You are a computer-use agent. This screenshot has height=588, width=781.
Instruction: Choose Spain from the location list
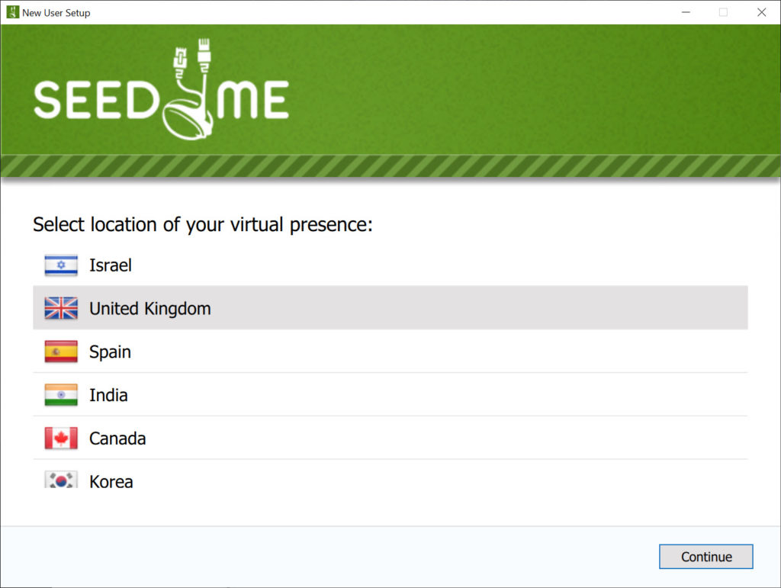(390, 351)
